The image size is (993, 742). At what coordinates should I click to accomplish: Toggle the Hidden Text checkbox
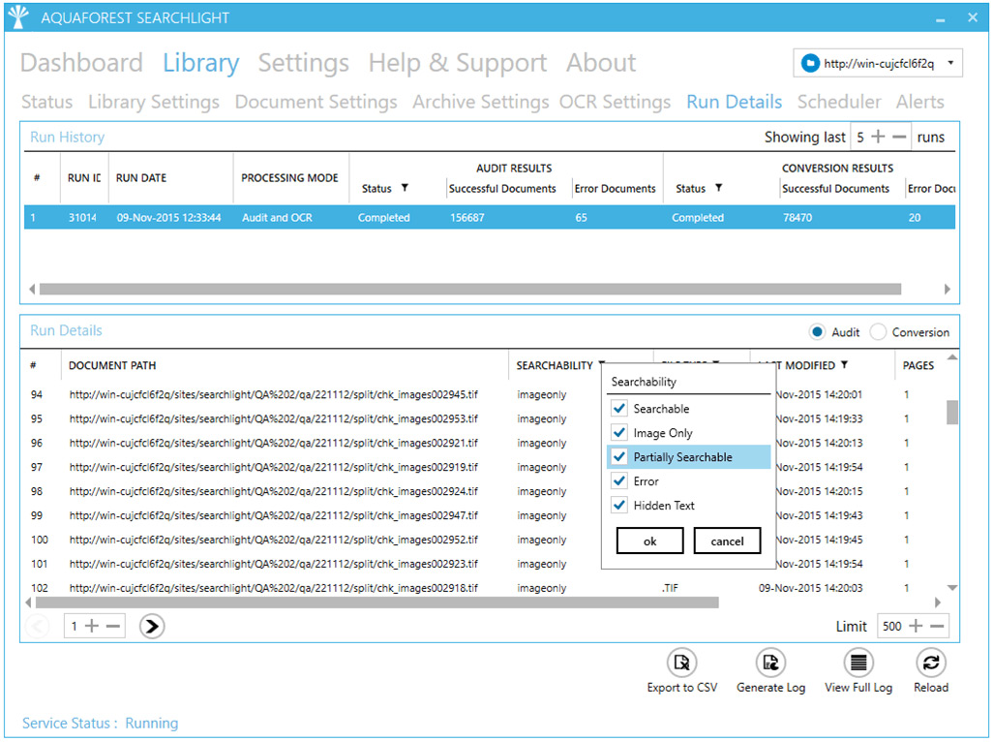619,505
